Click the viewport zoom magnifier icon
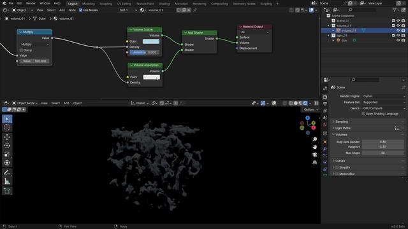Screen dimensions: 408x229 click(x=314, y=139)
